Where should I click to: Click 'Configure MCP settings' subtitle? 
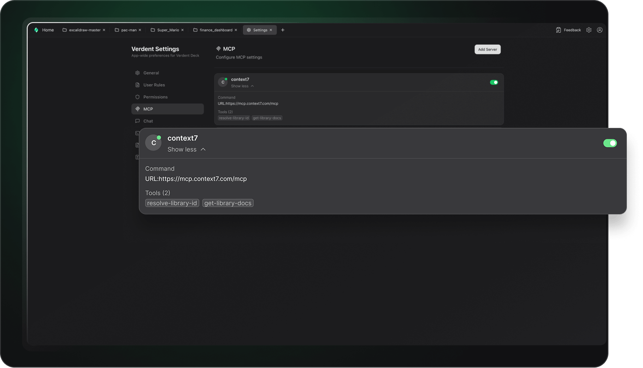point(239,57)
